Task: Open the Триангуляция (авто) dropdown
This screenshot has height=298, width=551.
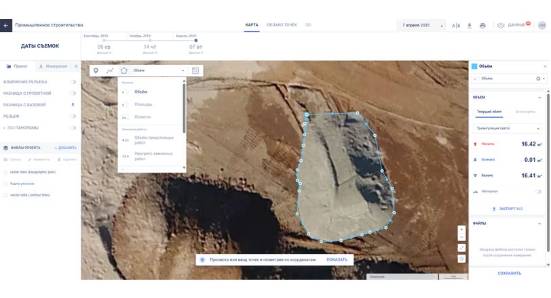Action: coord(508,128)
